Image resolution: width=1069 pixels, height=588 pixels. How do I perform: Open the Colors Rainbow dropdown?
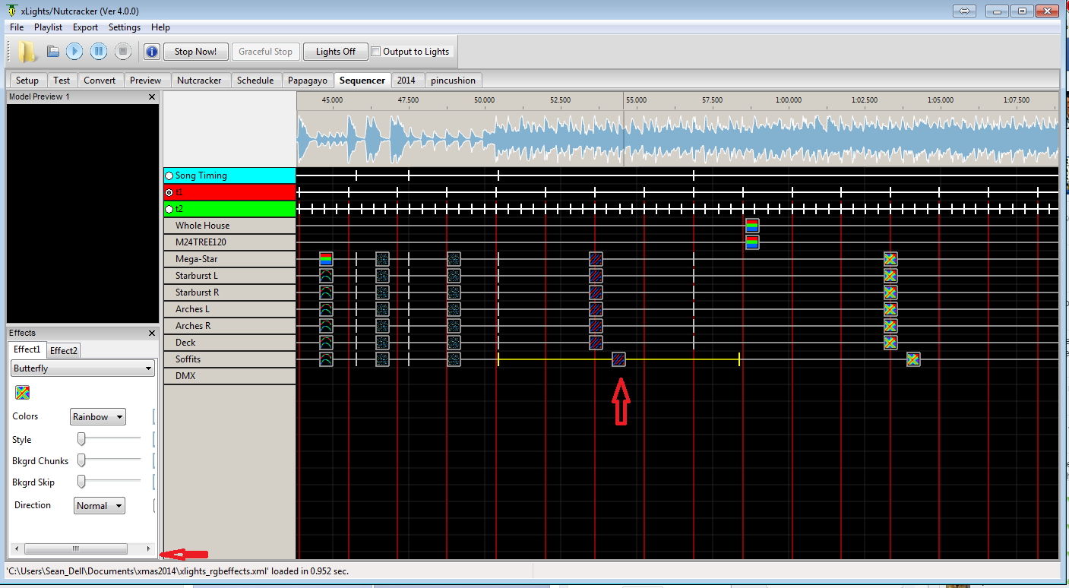point(98,417)
